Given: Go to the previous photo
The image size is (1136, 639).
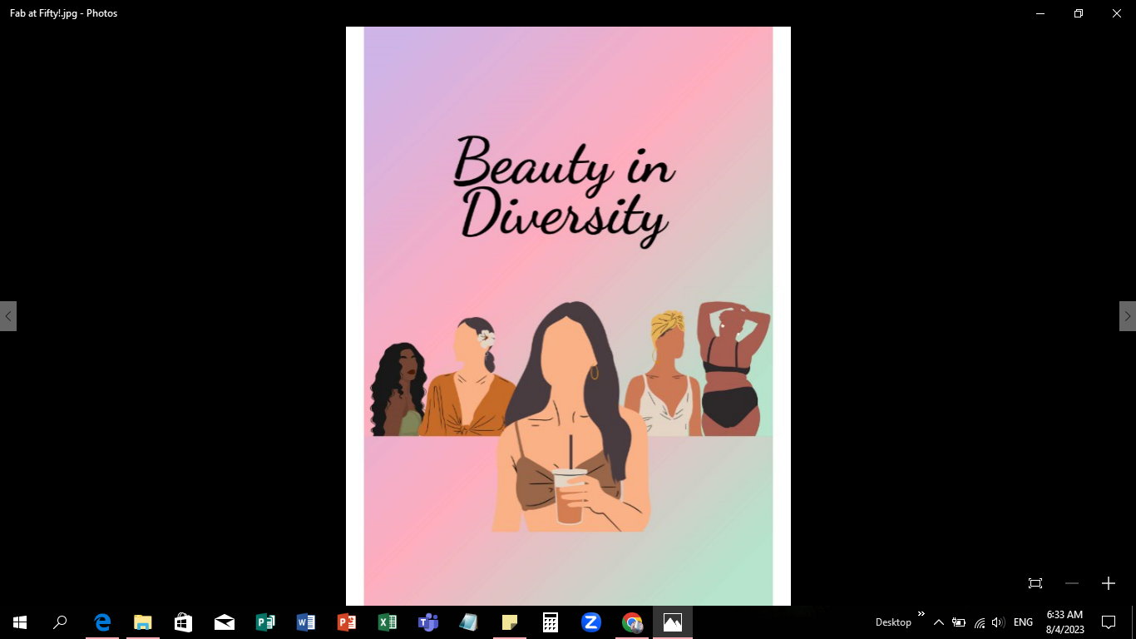Looking at the screenshot, I should click(x=8, y=316).
